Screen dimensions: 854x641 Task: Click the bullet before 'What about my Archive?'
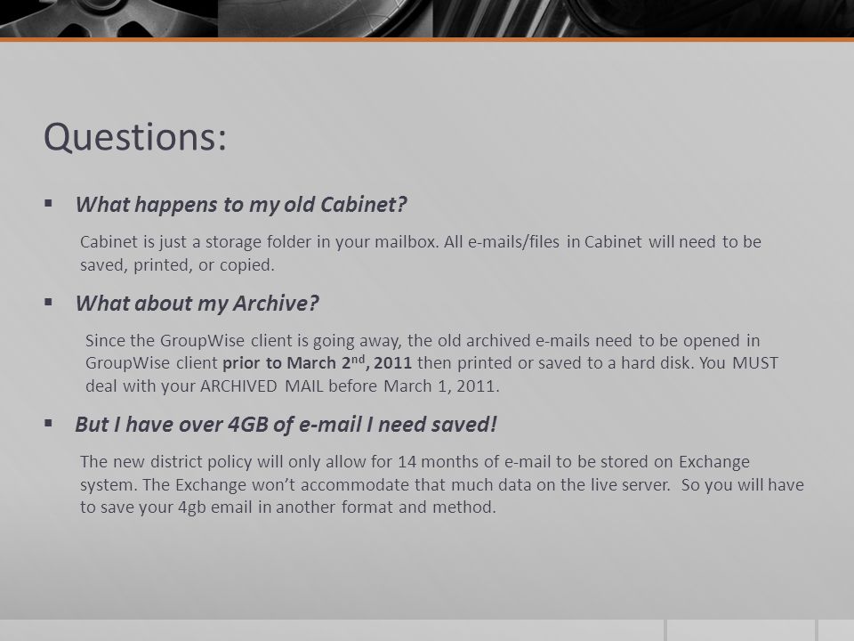tap(48, 302)
